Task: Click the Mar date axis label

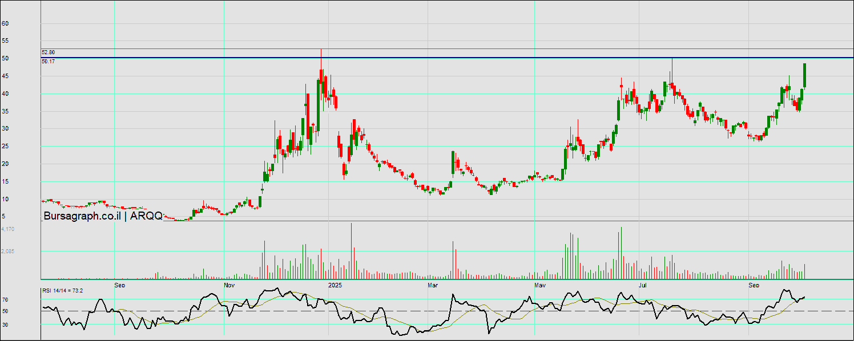Action: coord(433,285)
